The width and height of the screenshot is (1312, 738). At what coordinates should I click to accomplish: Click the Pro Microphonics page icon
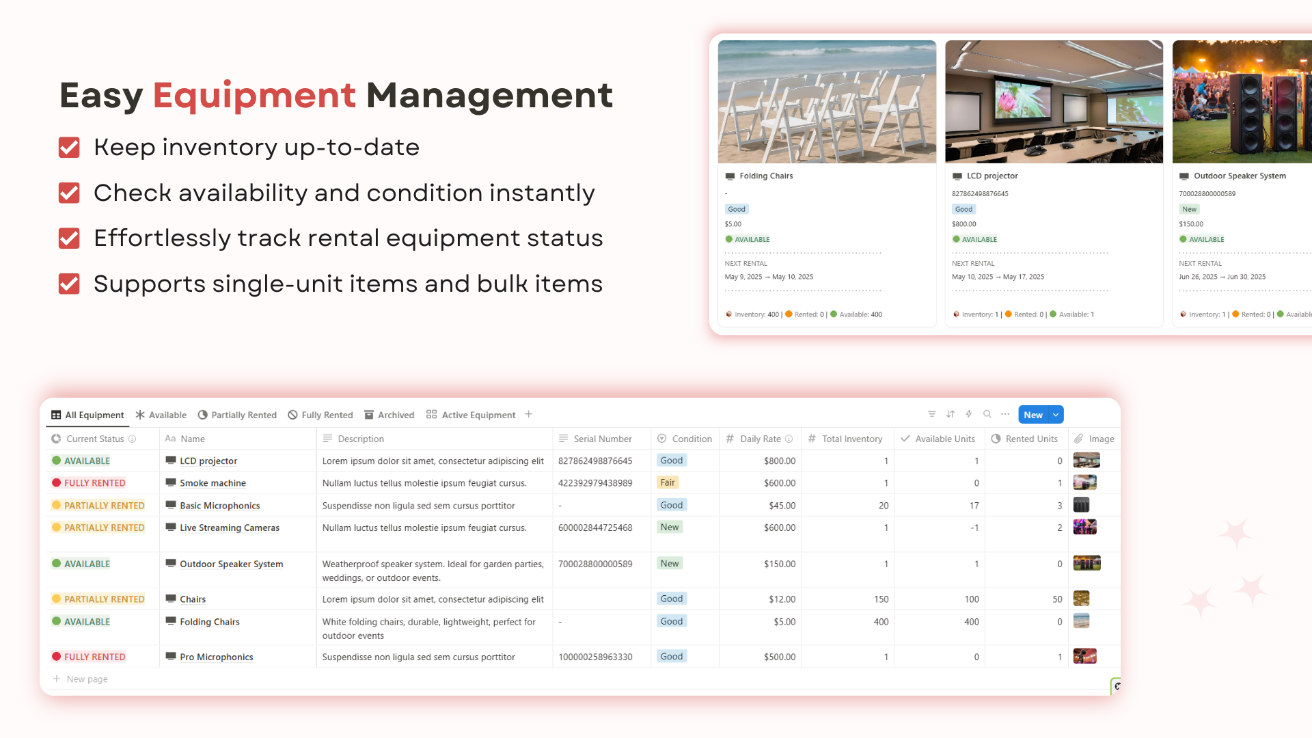[x=171, y=656]
